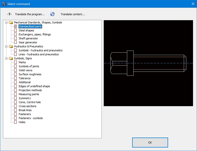This screenshot has height=151, width=197.
Task: Collapse the Symbols, Signs tree branch
Action: click(x=6, y=58)
